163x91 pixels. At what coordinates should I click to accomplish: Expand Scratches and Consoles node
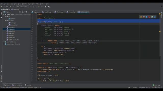tap(3, 44)
